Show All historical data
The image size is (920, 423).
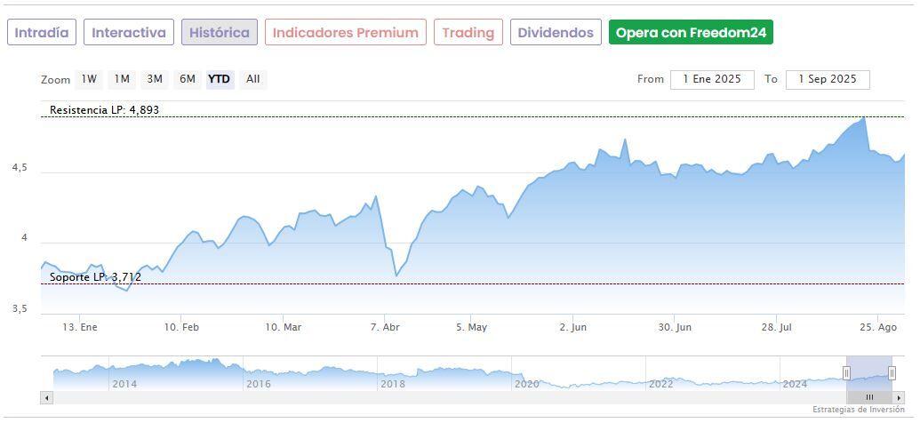(253, 79)
